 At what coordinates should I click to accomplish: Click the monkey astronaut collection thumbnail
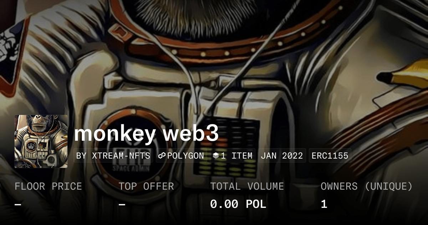[x=41, y=141]
